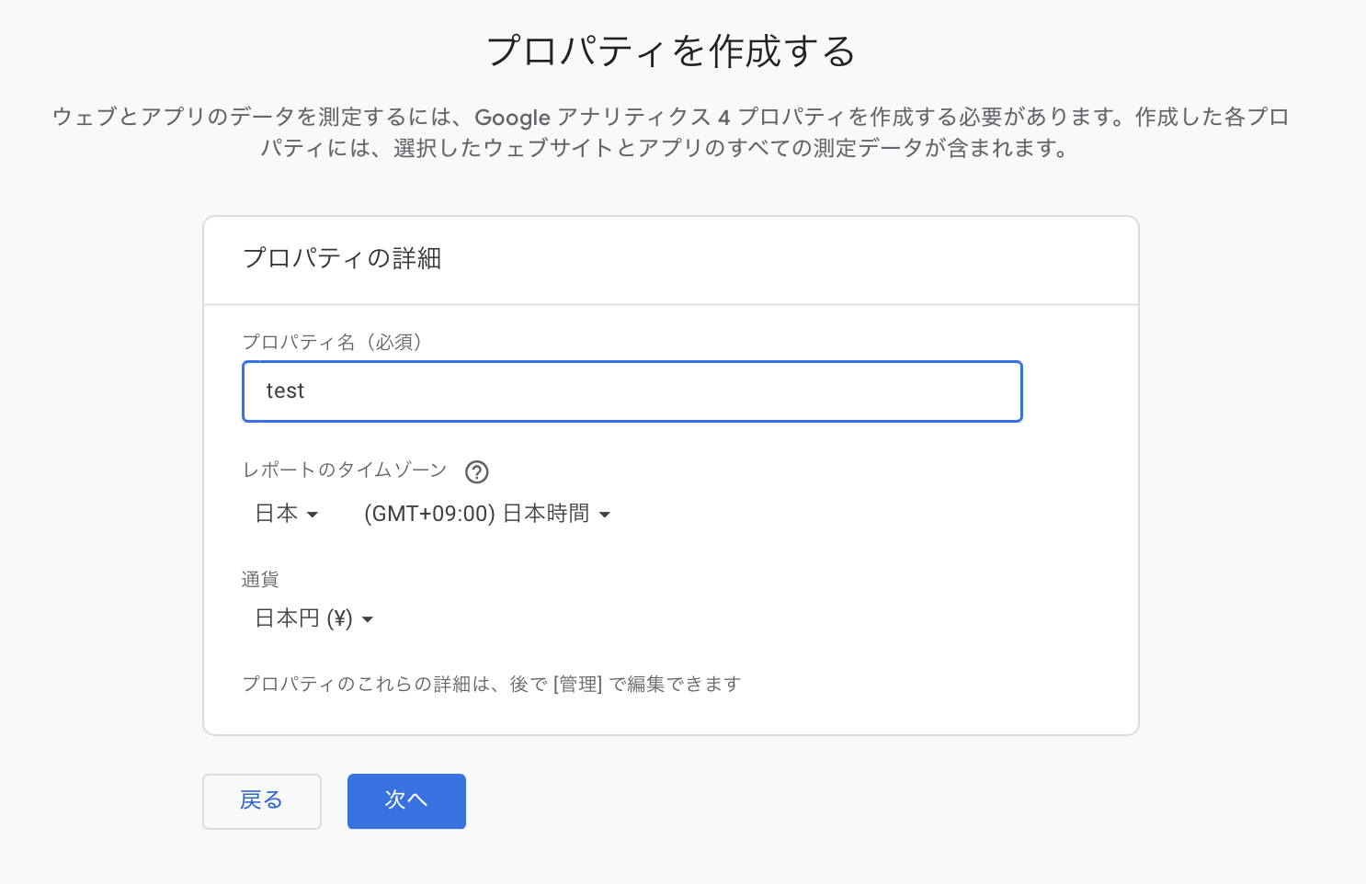
Task: Click the question mark icon next to レポートのタイムゾーン
Action: pyautogui.click(x=476, y=472)
